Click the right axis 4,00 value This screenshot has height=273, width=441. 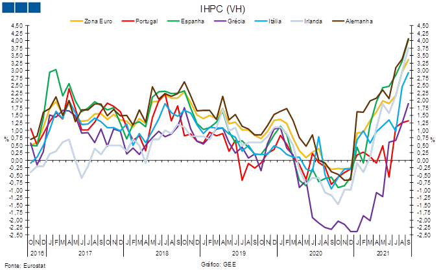pyautogui.click(x=423, y=41)
